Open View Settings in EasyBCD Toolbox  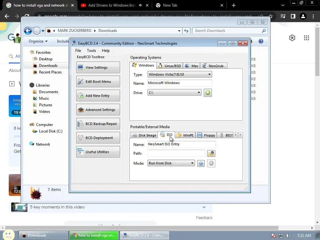pos(98,67)
